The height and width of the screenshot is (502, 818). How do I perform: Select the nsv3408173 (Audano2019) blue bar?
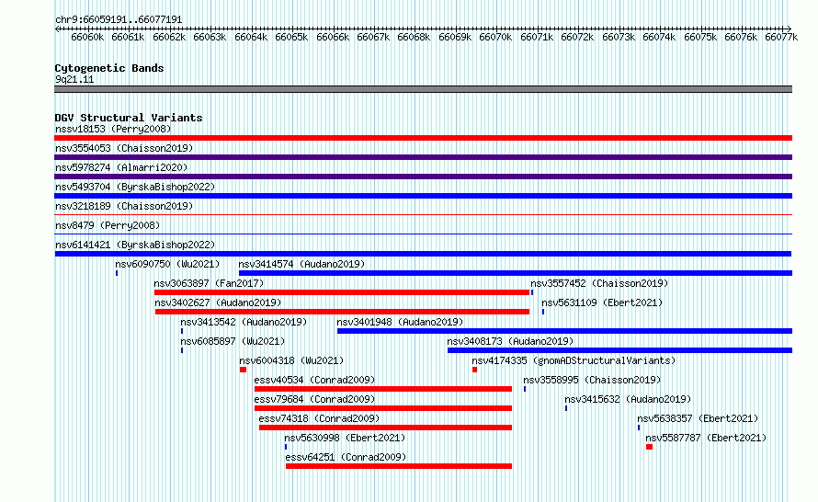tap(619, 350)
